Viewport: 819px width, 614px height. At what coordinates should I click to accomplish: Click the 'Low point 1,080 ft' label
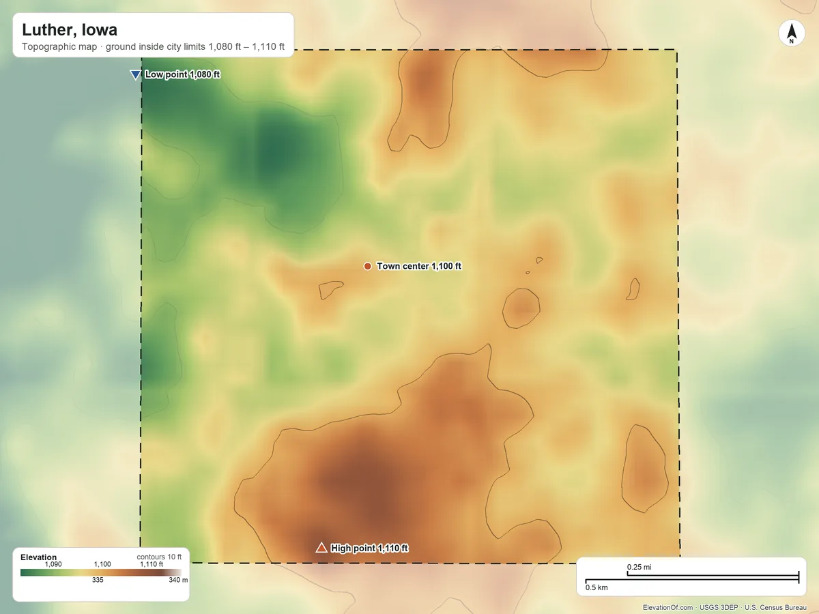[x=182, y=74]
